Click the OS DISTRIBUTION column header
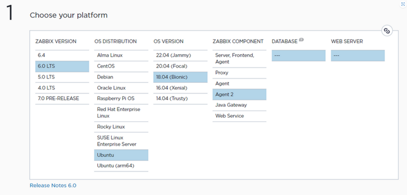 [x=116, y=41]
